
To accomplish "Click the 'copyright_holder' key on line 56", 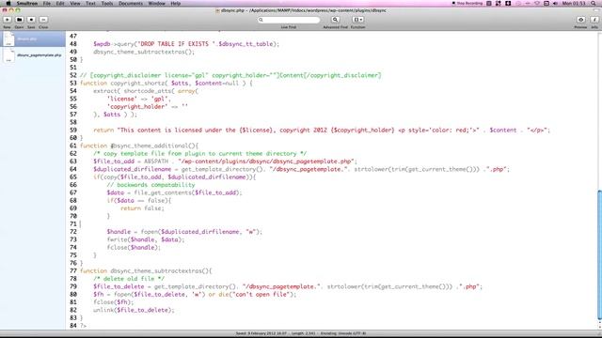I will pyautogui.click(x=137, y=106).
